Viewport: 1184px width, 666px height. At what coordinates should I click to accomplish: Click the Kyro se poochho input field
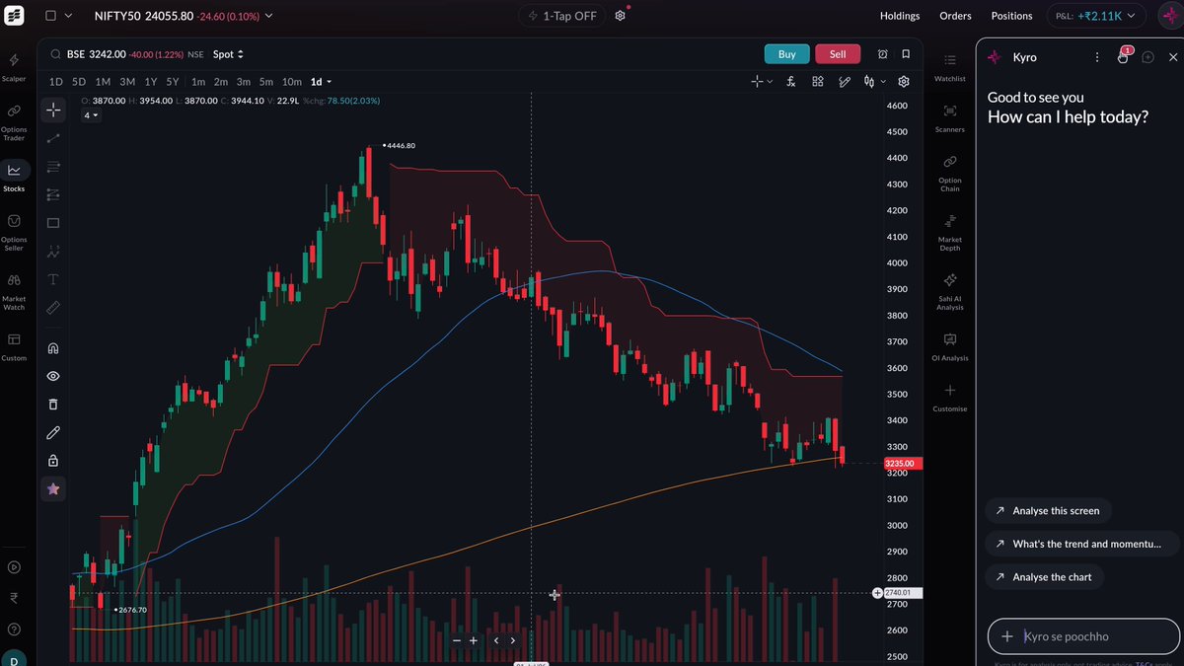click(x=1083, y=636)
